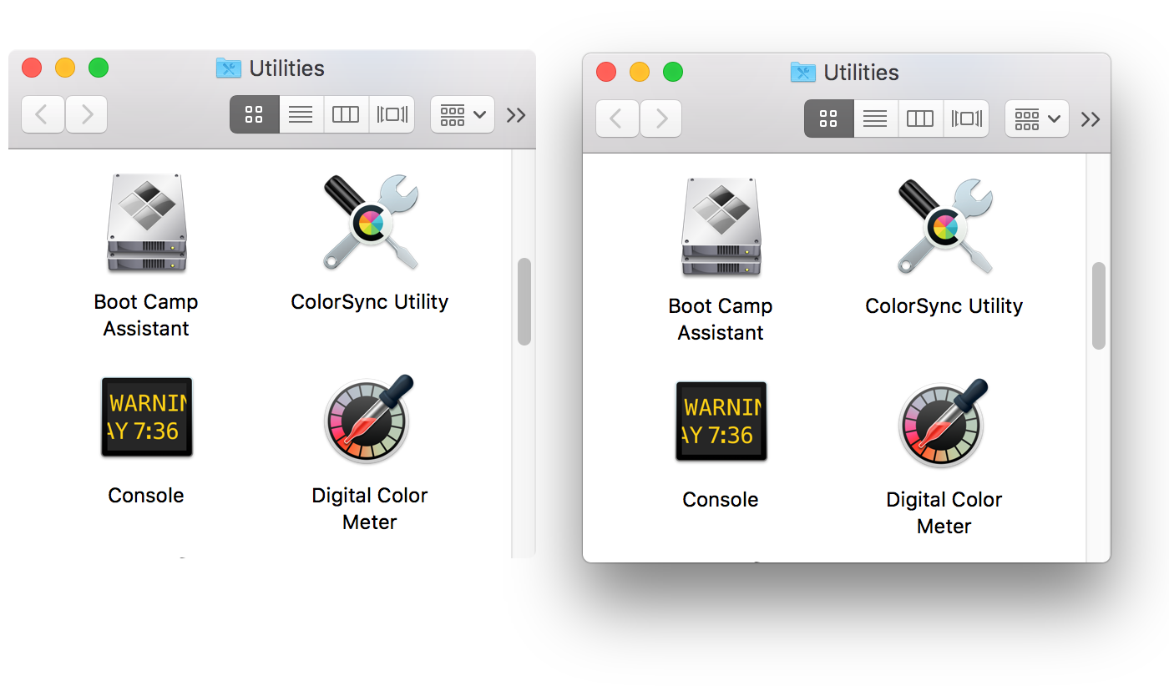Expand toolbar overflow chevrons in right window
This screenshot has width=1169, height=696.
(x=1091, y=119)
